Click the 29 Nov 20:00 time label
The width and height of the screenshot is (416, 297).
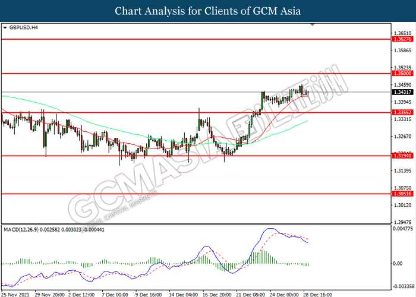(49, 295)
